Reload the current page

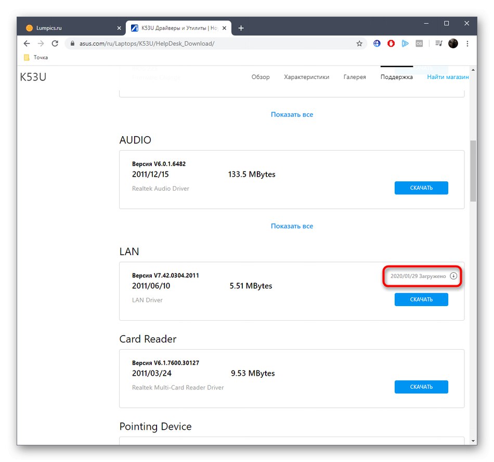pos(55,44)
